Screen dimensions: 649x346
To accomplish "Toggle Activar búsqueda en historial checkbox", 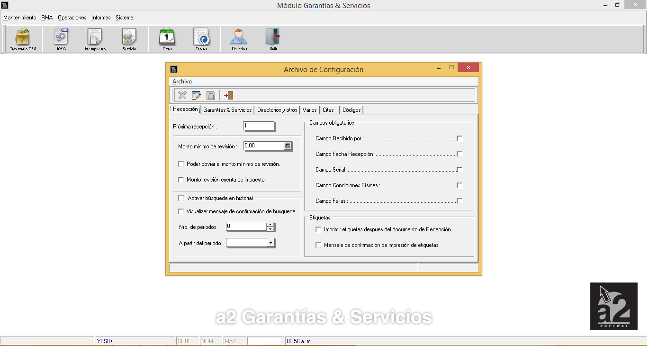I will pos(181,198).
